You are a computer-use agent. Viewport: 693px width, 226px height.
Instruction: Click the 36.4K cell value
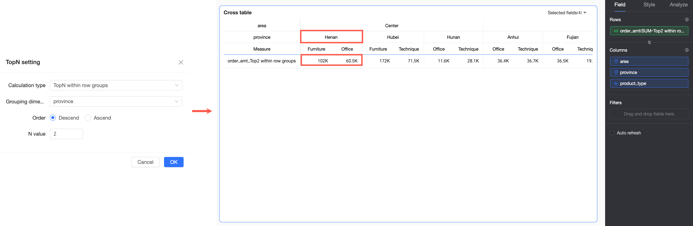pyautogui.click(x=503, y=61)
